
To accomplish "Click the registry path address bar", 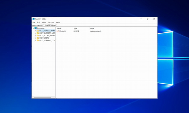I will click(x=94, y=25).
